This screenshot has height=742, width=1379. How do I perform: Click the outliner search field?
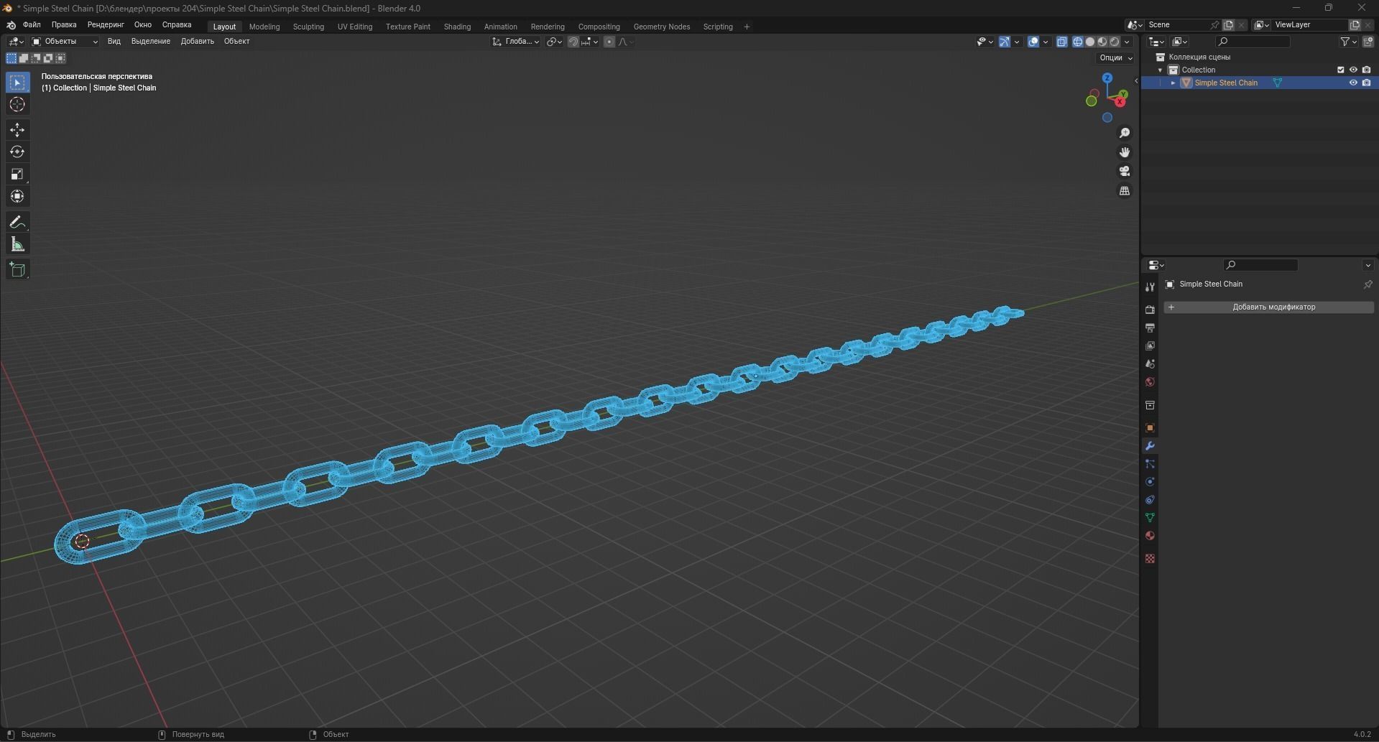pyautogui.click(x=1253, y=42)
